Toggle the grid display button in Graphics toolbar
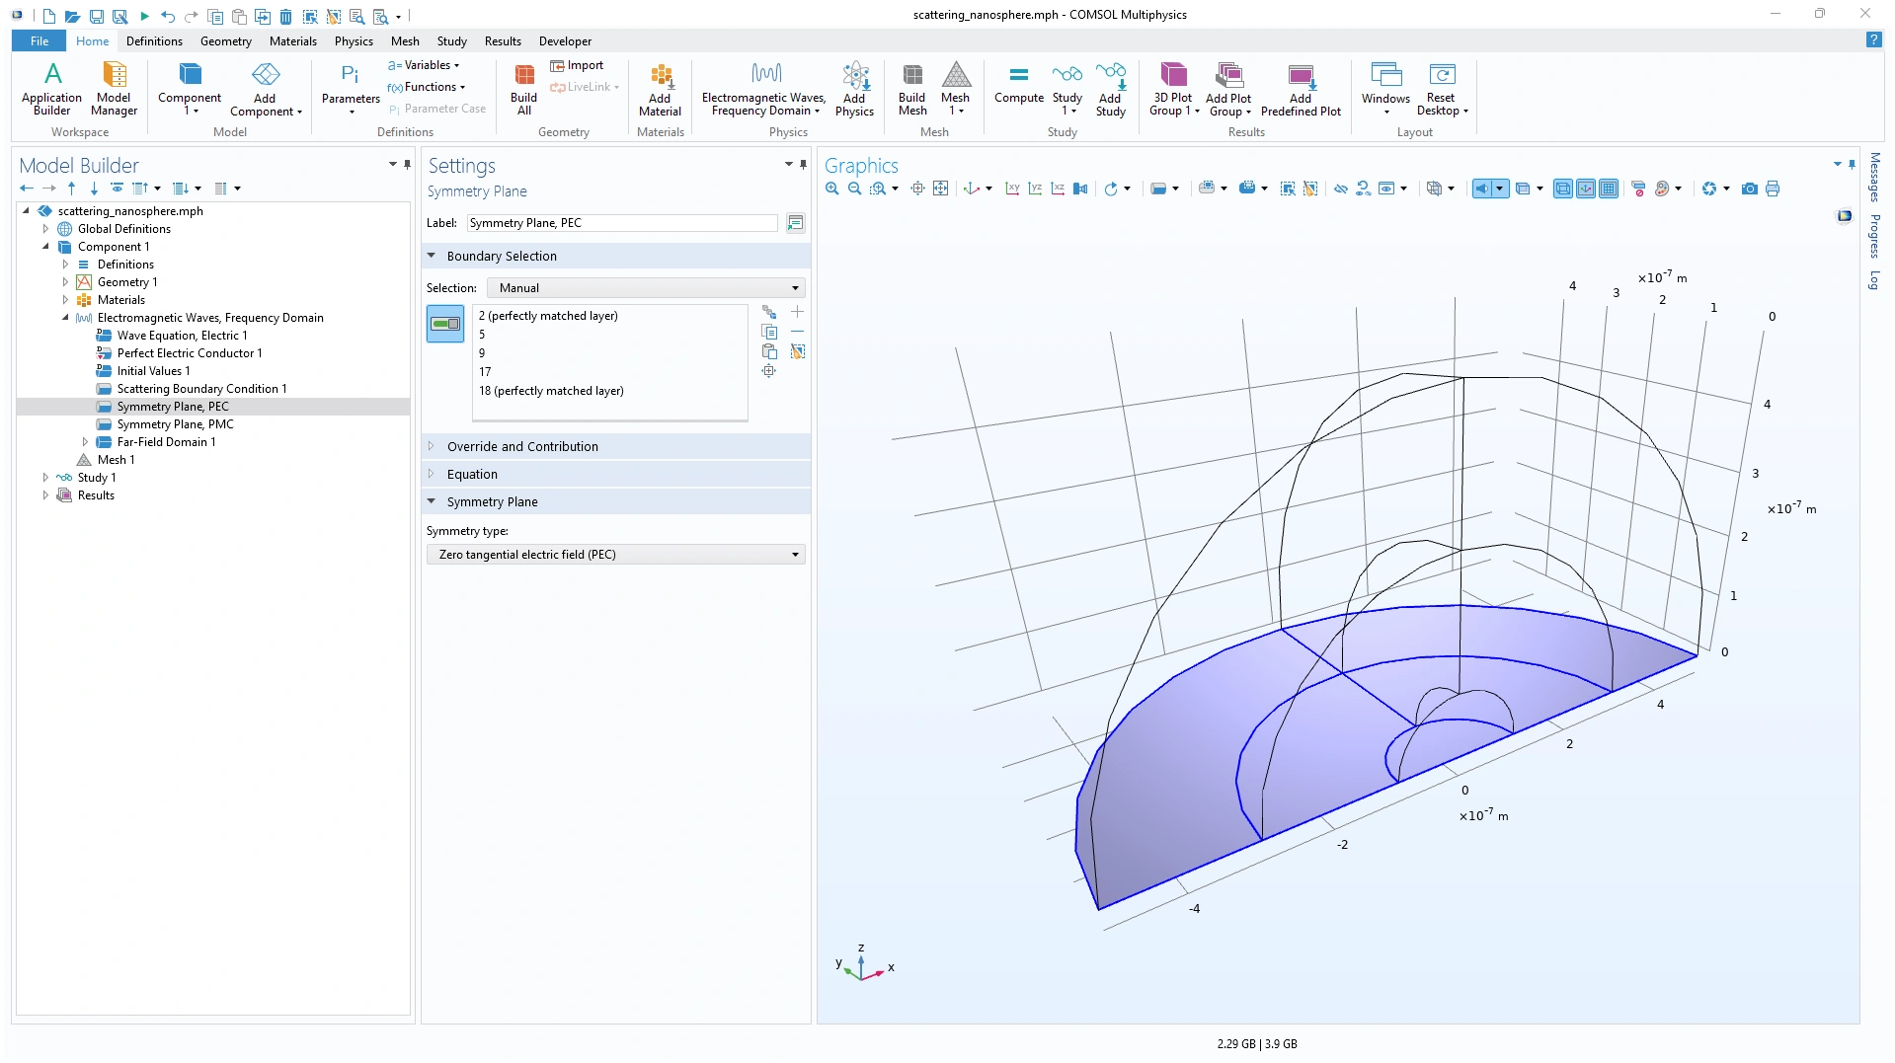Image resolution: width=1895 pixels, height=1063 pixels. pyautogui.click(x=1609, y=189)
